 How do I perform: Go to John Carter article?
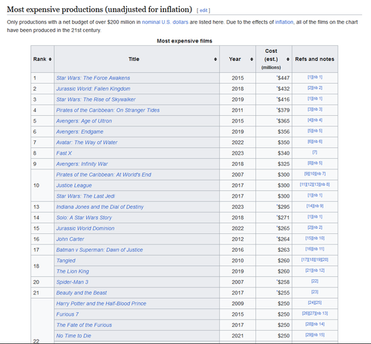70,239
